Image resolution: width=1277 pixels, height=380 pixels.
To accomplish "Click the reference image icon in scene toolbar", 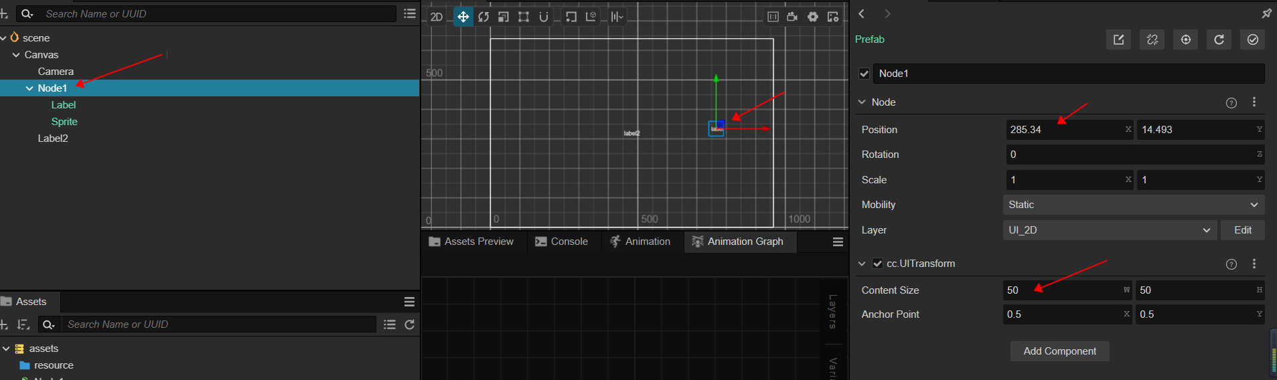I will 773,17.
